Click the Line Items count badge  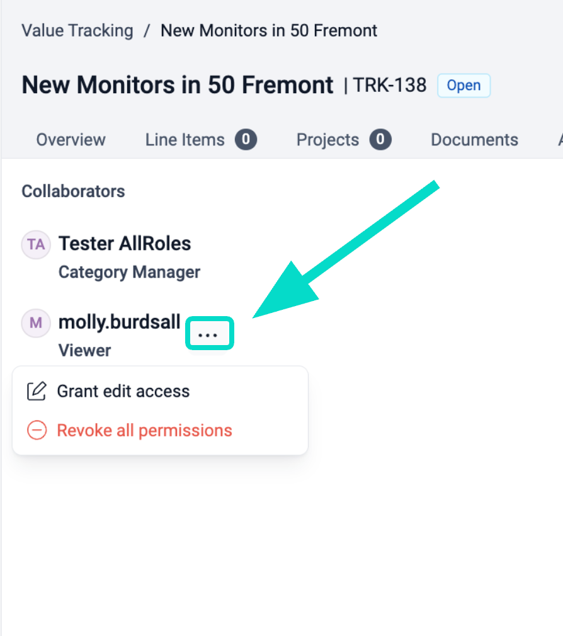point(246,139)
